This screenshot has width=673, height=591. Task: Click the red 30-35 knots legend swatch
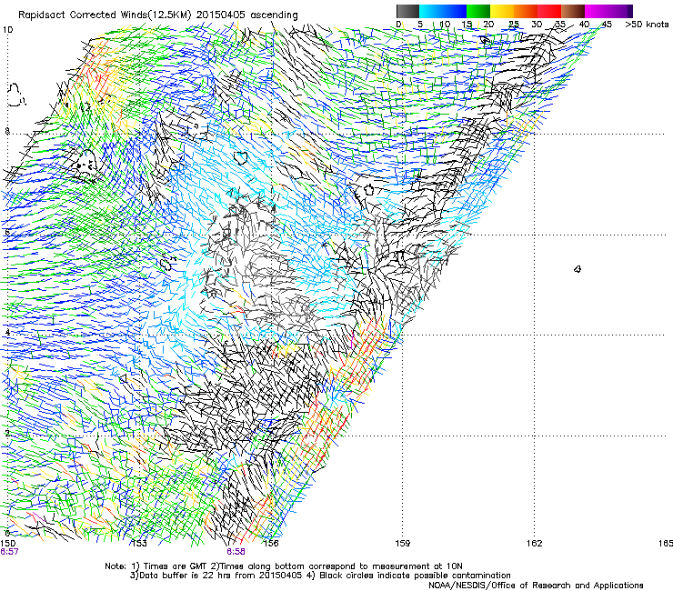[x=549, y=11]
